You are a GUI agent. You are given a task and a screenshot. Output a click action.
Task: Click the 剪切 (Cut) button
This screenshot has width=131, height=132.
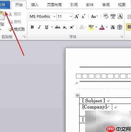[x=15, y=14]
